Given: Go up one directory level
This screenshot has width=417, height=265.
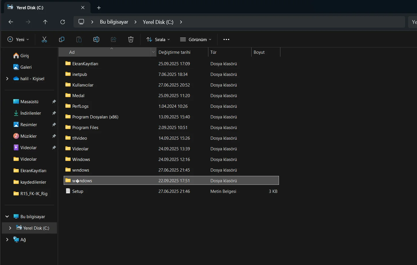Looking at the screenshot, I should pyautogui.click(x=45, y=22).
